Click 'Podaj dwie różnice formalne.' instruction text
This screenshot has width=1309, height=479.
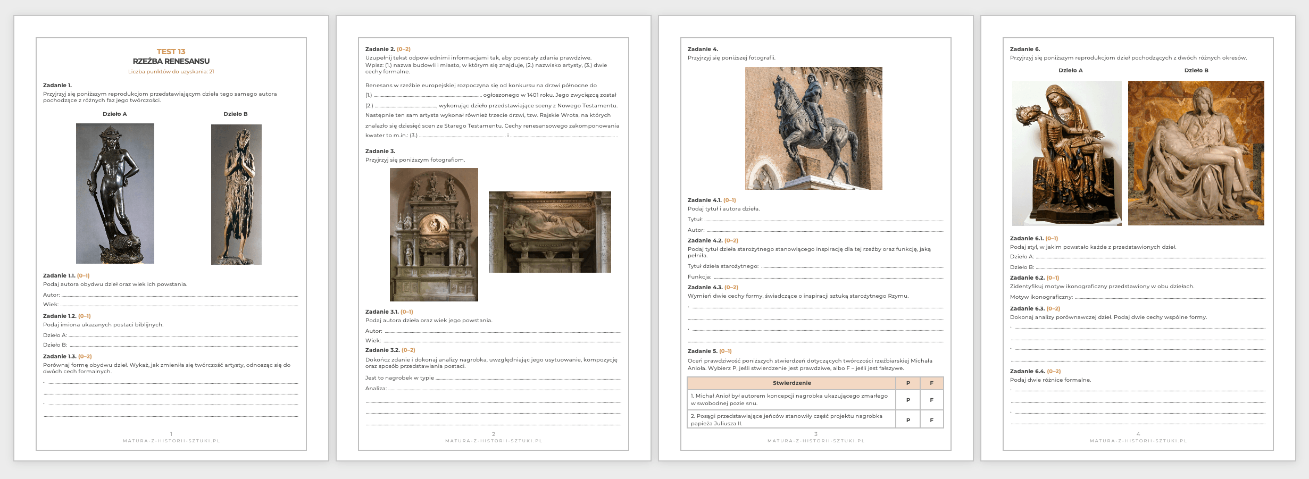pyautogui.click(x=1050, y=380)
